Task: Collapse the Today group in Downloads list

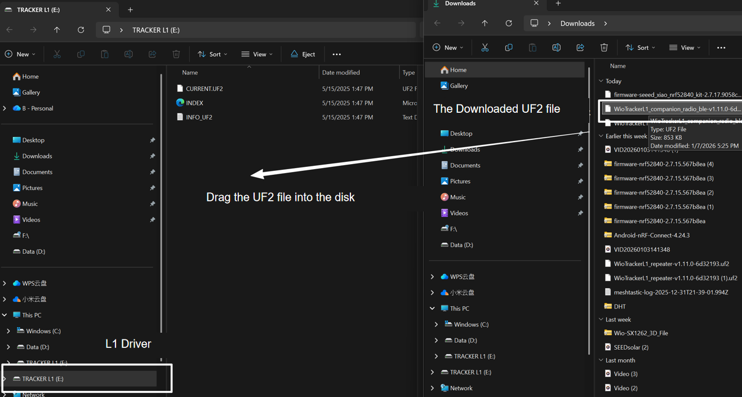Action: [x=601, y=81]
